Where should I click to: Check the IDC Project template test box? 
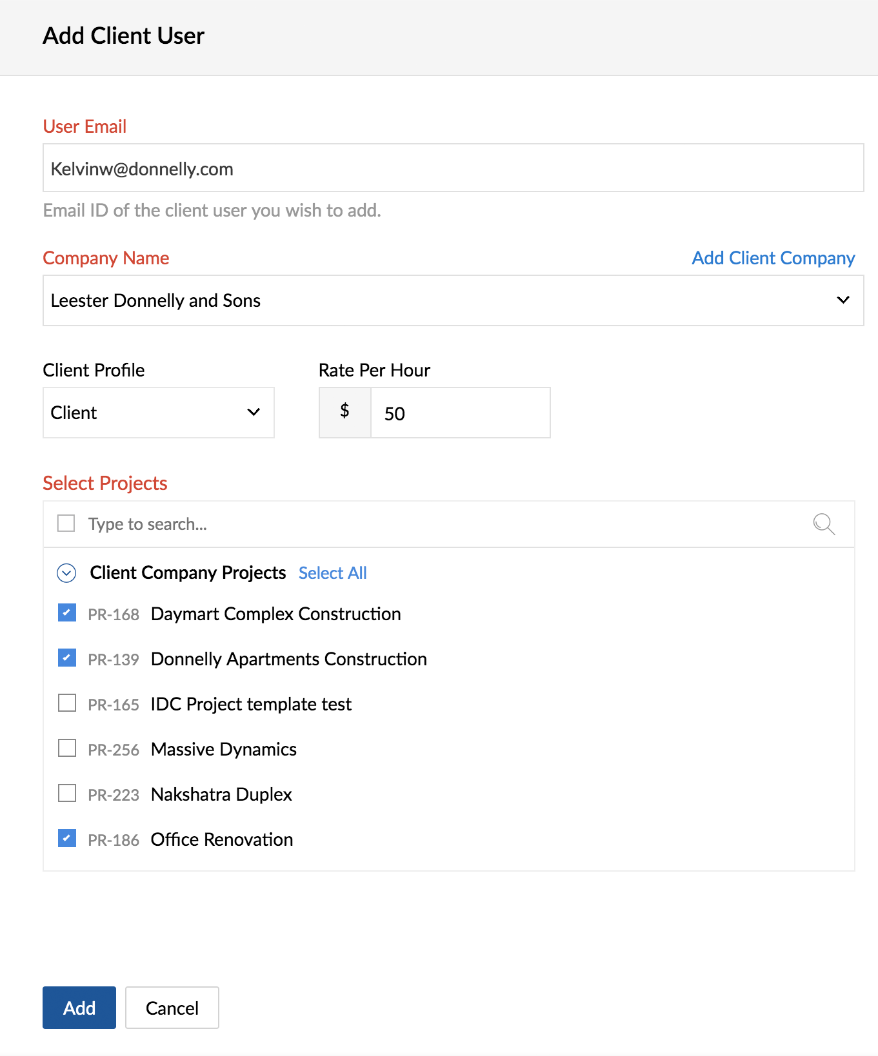[67, 703]
